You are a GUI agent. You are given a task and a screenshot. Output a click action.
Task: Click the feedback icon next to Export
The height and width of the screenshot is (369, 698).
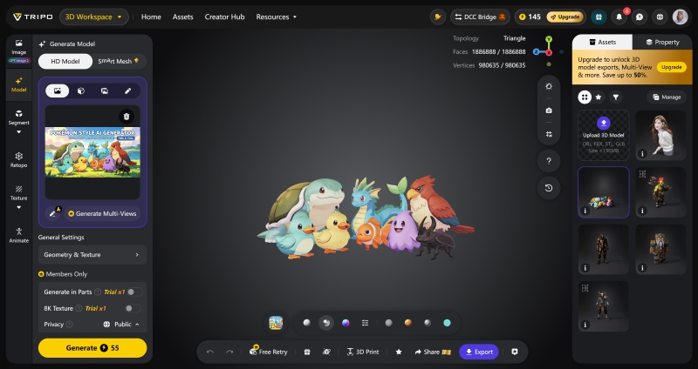click(515, 352)
